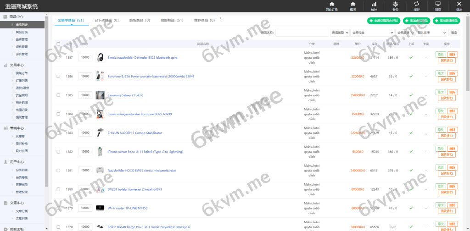Open the 回收订单 icon in top bar
This screenshot has height=231, width=470.
click(331, 6)
